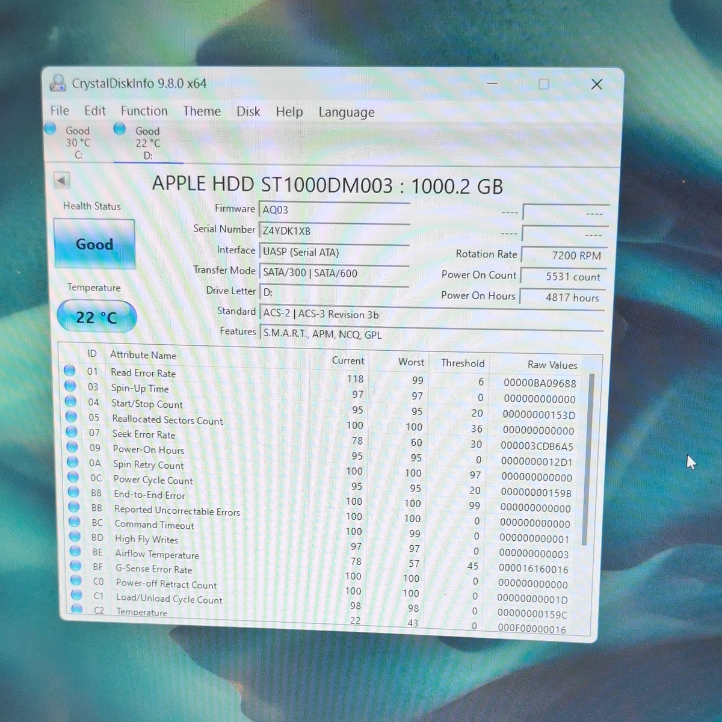Click status icon for G-Sense Error Rate
This screenshot has height=722, width=722.
click(x=76, y=566)
